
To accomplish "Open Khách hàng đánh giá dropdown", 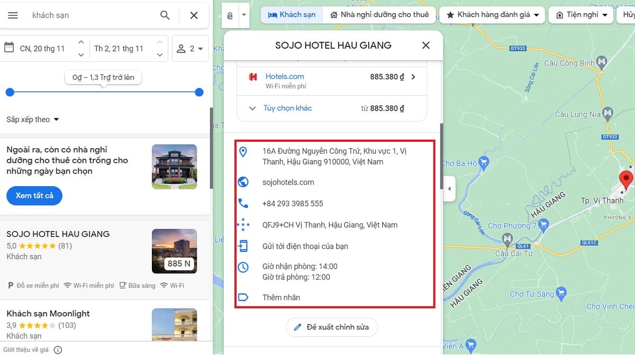I will coord(493,15).
